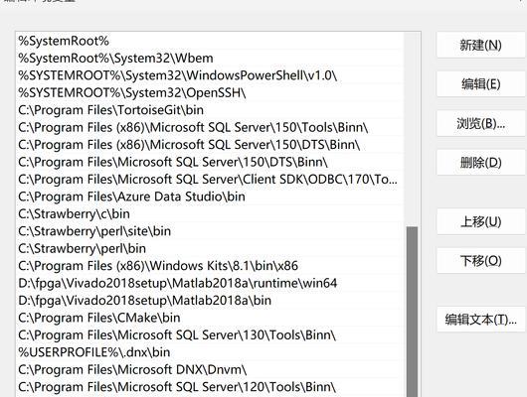The height and width of the screenshot is (397, 527).
Task: Select (x86) SQL Server\150\Tools\Binn\ entry
Action: click(x=210, y=127)
